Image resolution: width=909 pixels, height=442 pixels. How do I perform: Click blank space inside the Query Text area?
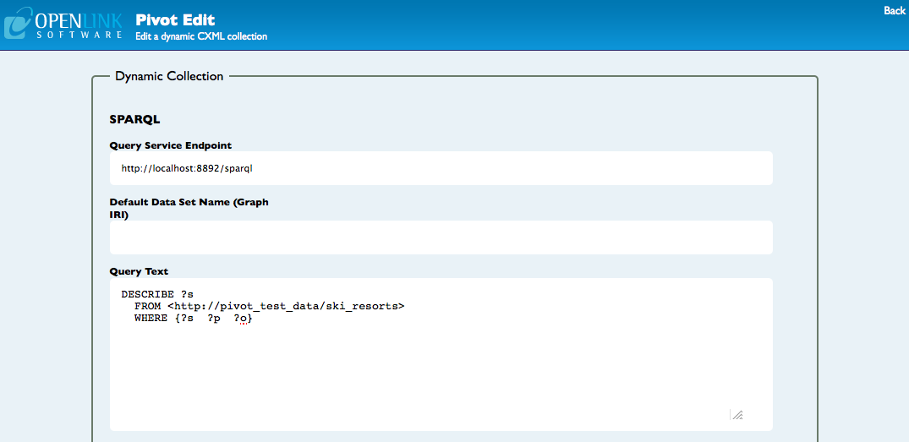440,372
